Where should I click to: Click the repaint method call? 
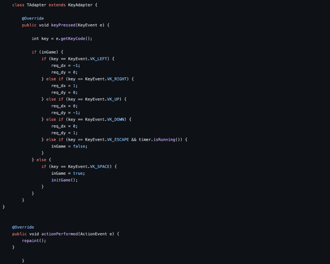pos(31,240)
